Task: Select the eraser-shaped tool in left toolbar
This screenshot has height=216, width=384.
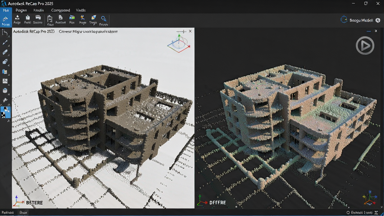Action: [5, 52]
